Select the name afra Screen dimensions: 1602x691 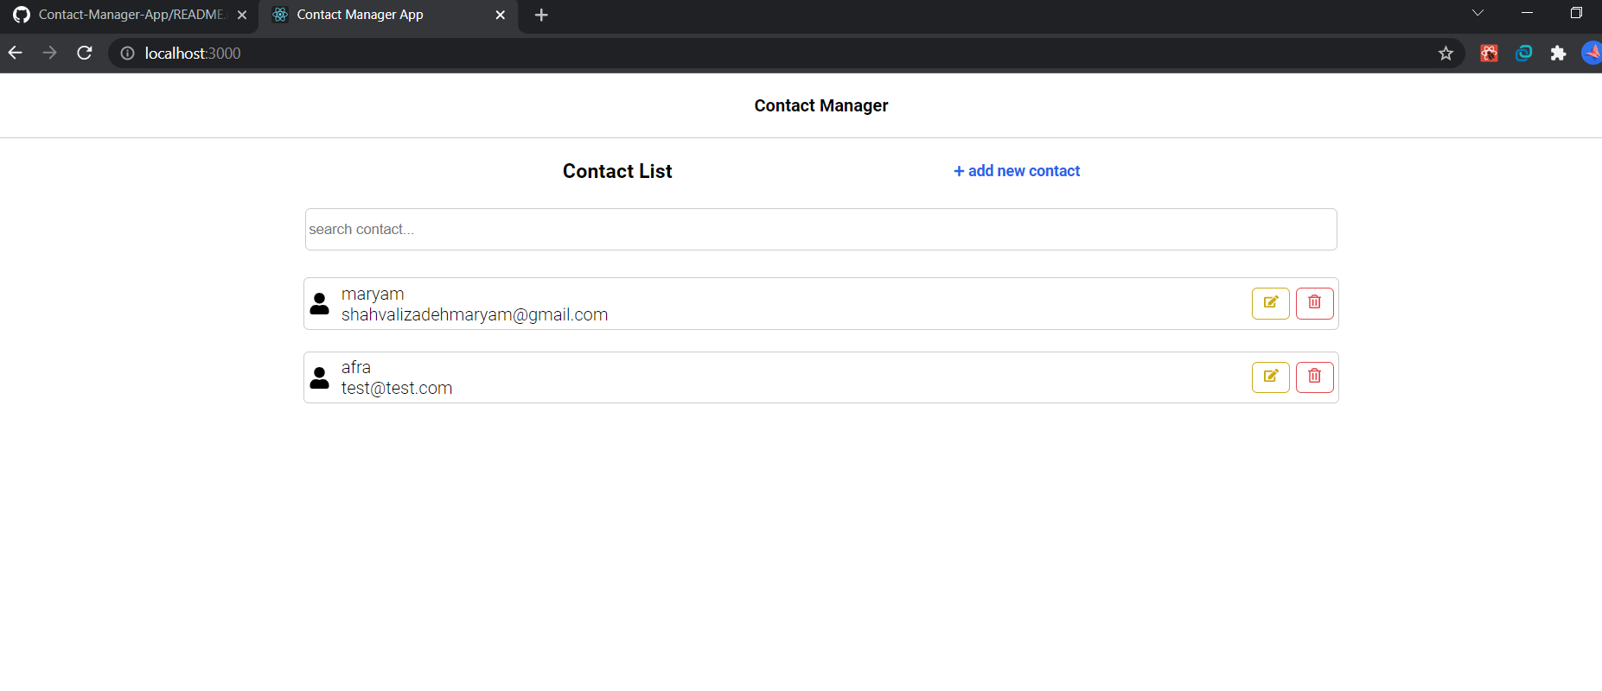pyautogui.click(x=356, y=367)
